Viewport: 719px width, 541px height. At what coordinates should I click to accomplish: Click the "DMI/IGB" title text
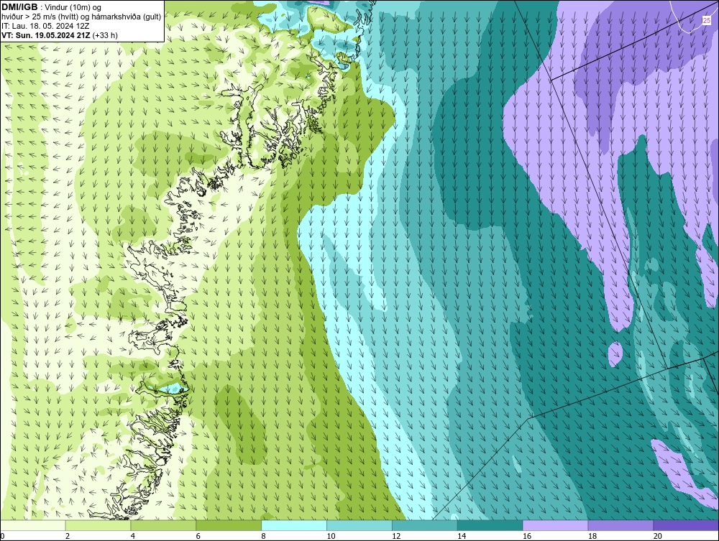coord(19,7)
